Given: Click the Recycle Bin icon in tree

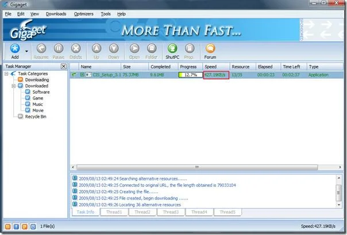Looking at the screenshot, I should [x=20, y=117].
